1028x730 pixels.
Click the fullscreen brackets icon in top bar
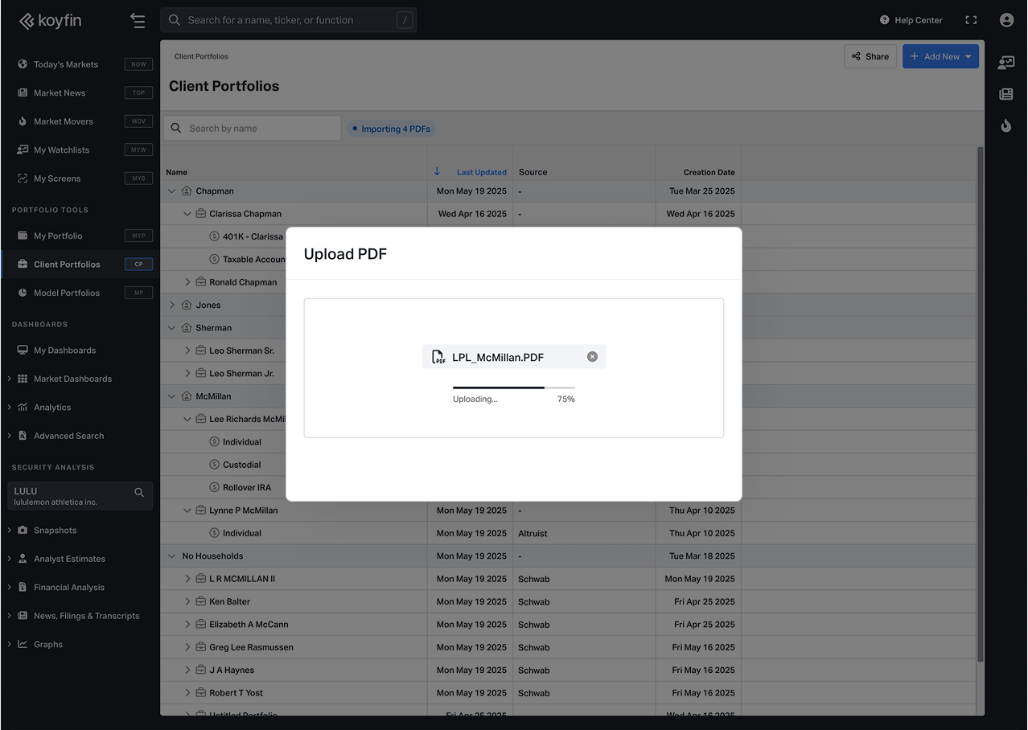click(971, 20)
